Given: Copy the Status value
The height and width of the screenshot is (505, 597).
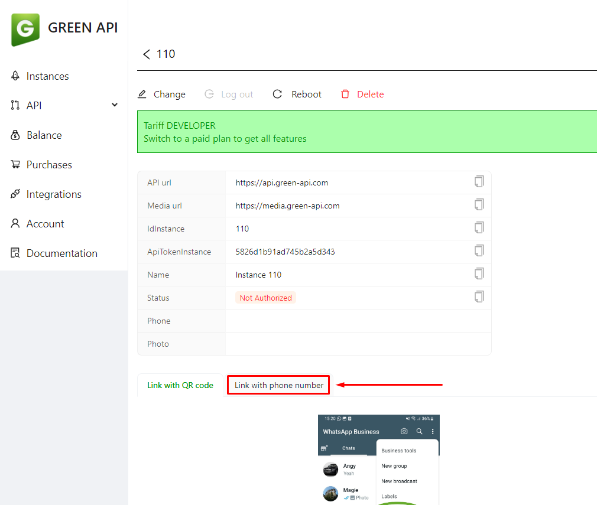Looking at the screenshot, I should [x=479, y=297].
